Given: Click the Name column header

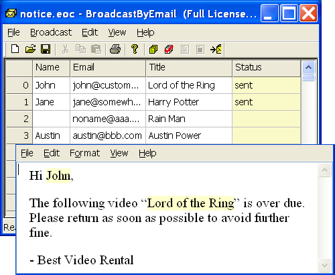Looking at the screenshot, I should [x=52, y=68].
